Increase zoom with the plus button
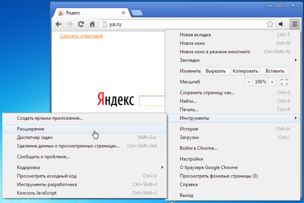The height and width of the screenshot is (203, 304). click(272, 81)
